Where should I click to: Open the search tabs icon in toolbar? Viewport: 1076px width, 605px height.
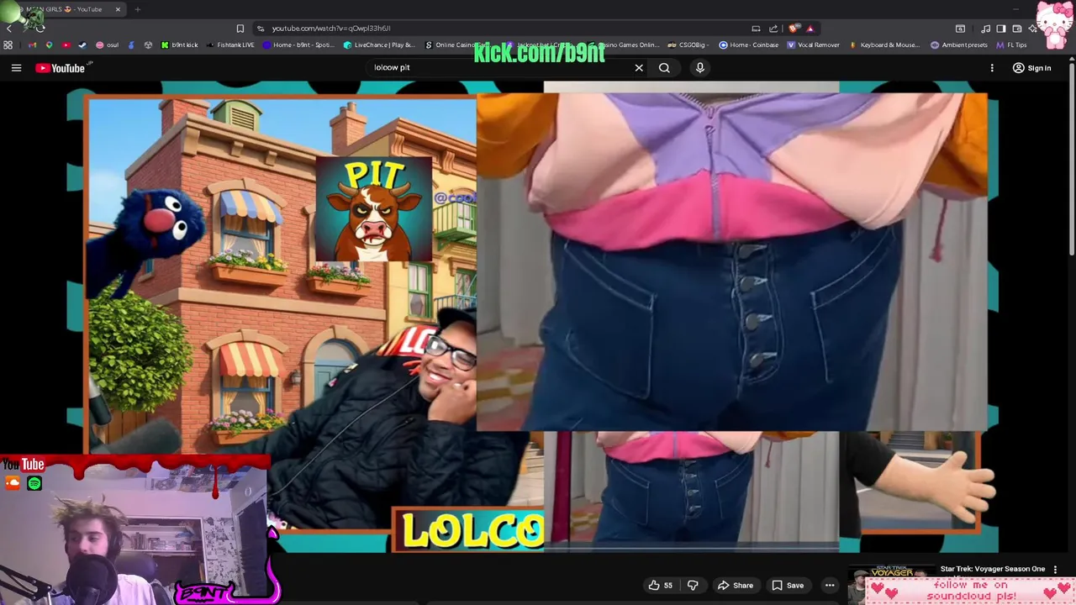(960, 29)
